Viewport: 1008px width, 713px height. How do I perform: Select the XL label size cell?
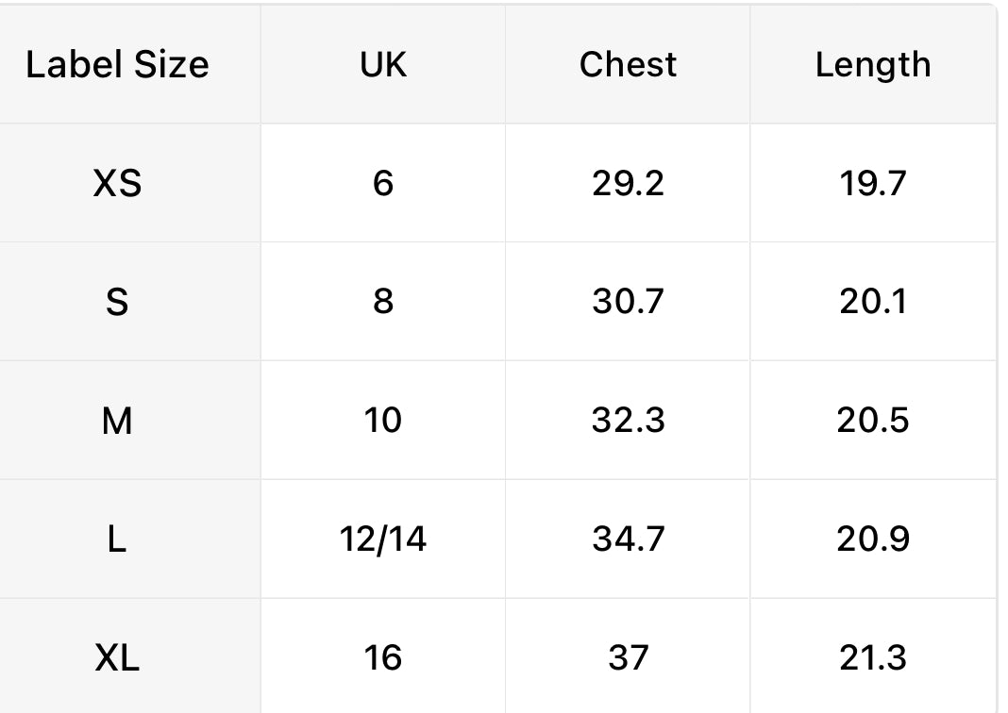point(117,657)
